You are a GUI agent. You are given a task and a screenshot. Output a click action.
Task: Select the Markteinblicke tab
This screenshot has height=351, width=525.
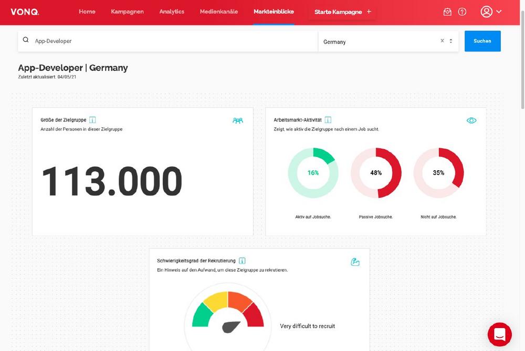coord(274,12)
